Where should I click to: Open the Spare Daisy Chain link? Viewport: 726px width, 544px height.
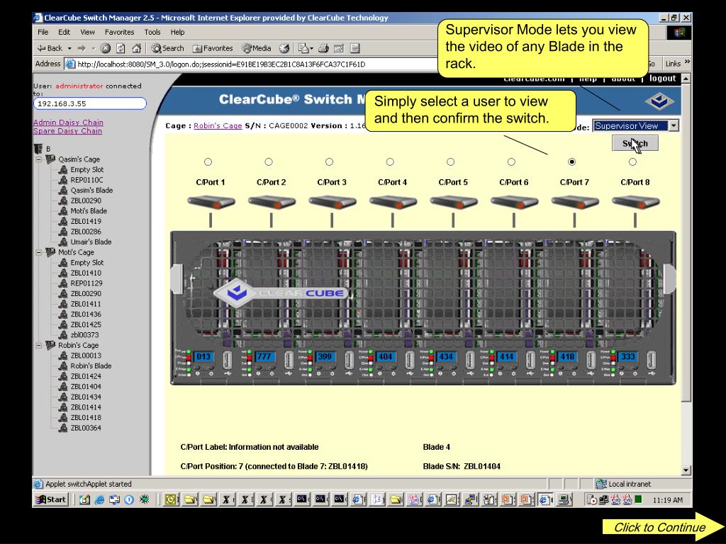[67, 131]
